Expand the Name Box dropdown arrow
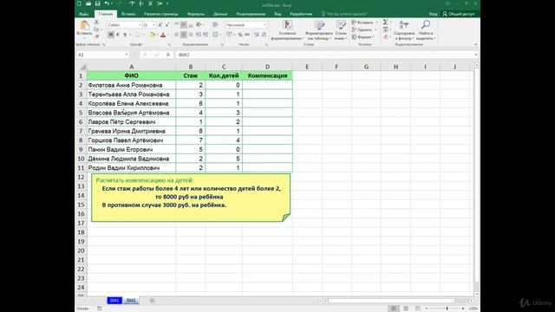The image size is (555, 312). (x=127, y=55)
